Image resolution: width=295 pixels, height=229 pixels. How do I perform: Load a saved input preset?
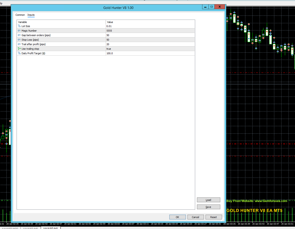[208, 200]
